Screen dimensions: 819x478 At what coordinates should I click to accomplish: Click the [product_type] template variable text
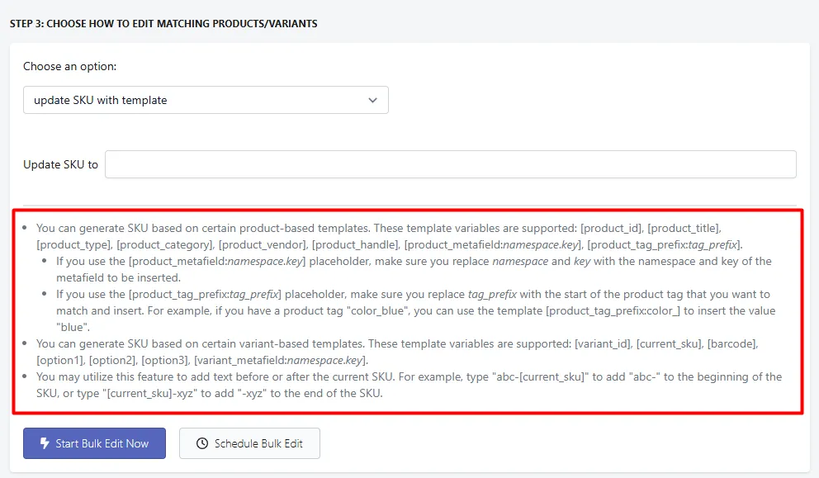click(x=73, y=244)
